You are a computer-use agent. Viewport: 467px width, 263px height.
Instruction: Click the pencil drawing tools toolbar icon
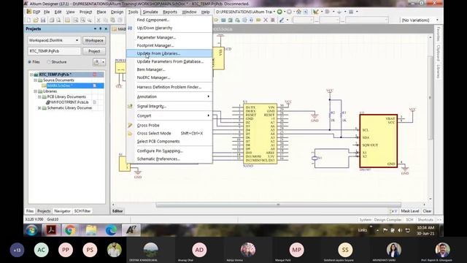(x=281, y=20)
